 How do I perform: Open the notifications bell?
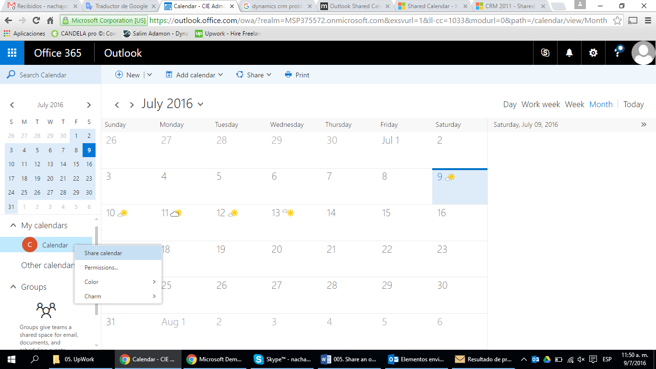[x=569, y=53]
